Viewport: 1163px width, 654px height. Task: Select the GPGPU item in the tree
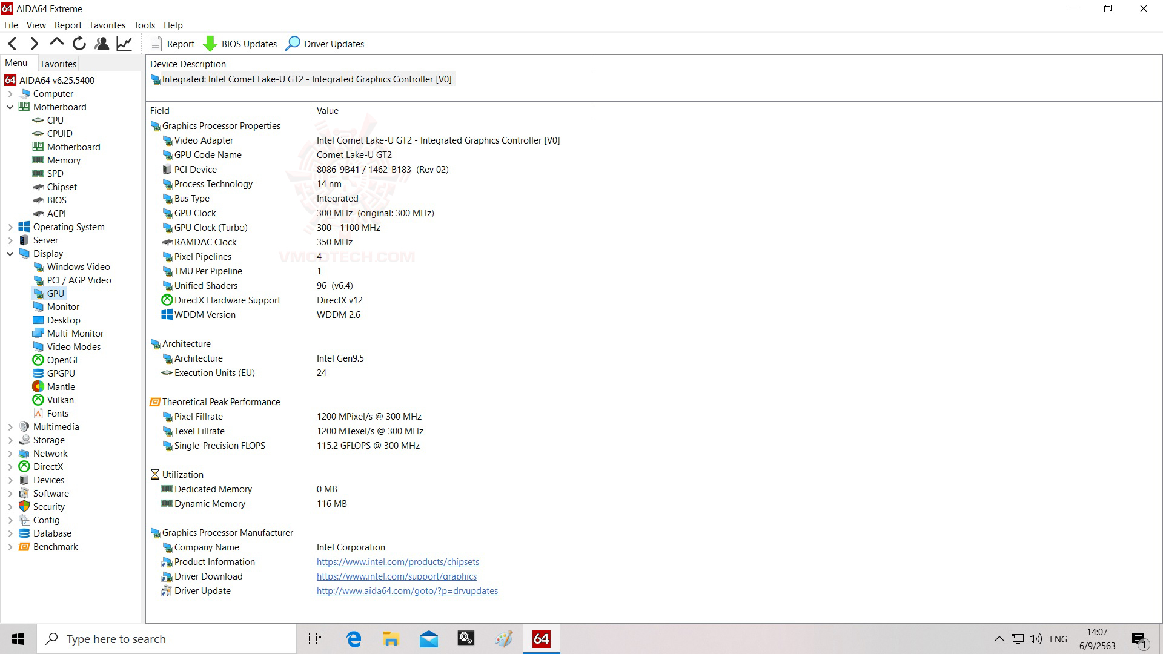pyautogui.click(x=61, y=374)
